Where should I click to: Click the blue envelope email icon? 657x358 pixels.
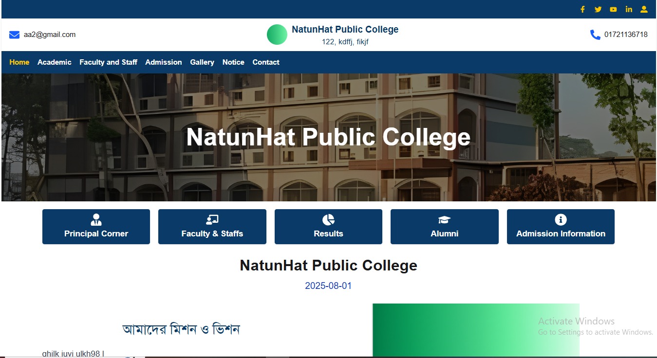[x=14, y=35]
